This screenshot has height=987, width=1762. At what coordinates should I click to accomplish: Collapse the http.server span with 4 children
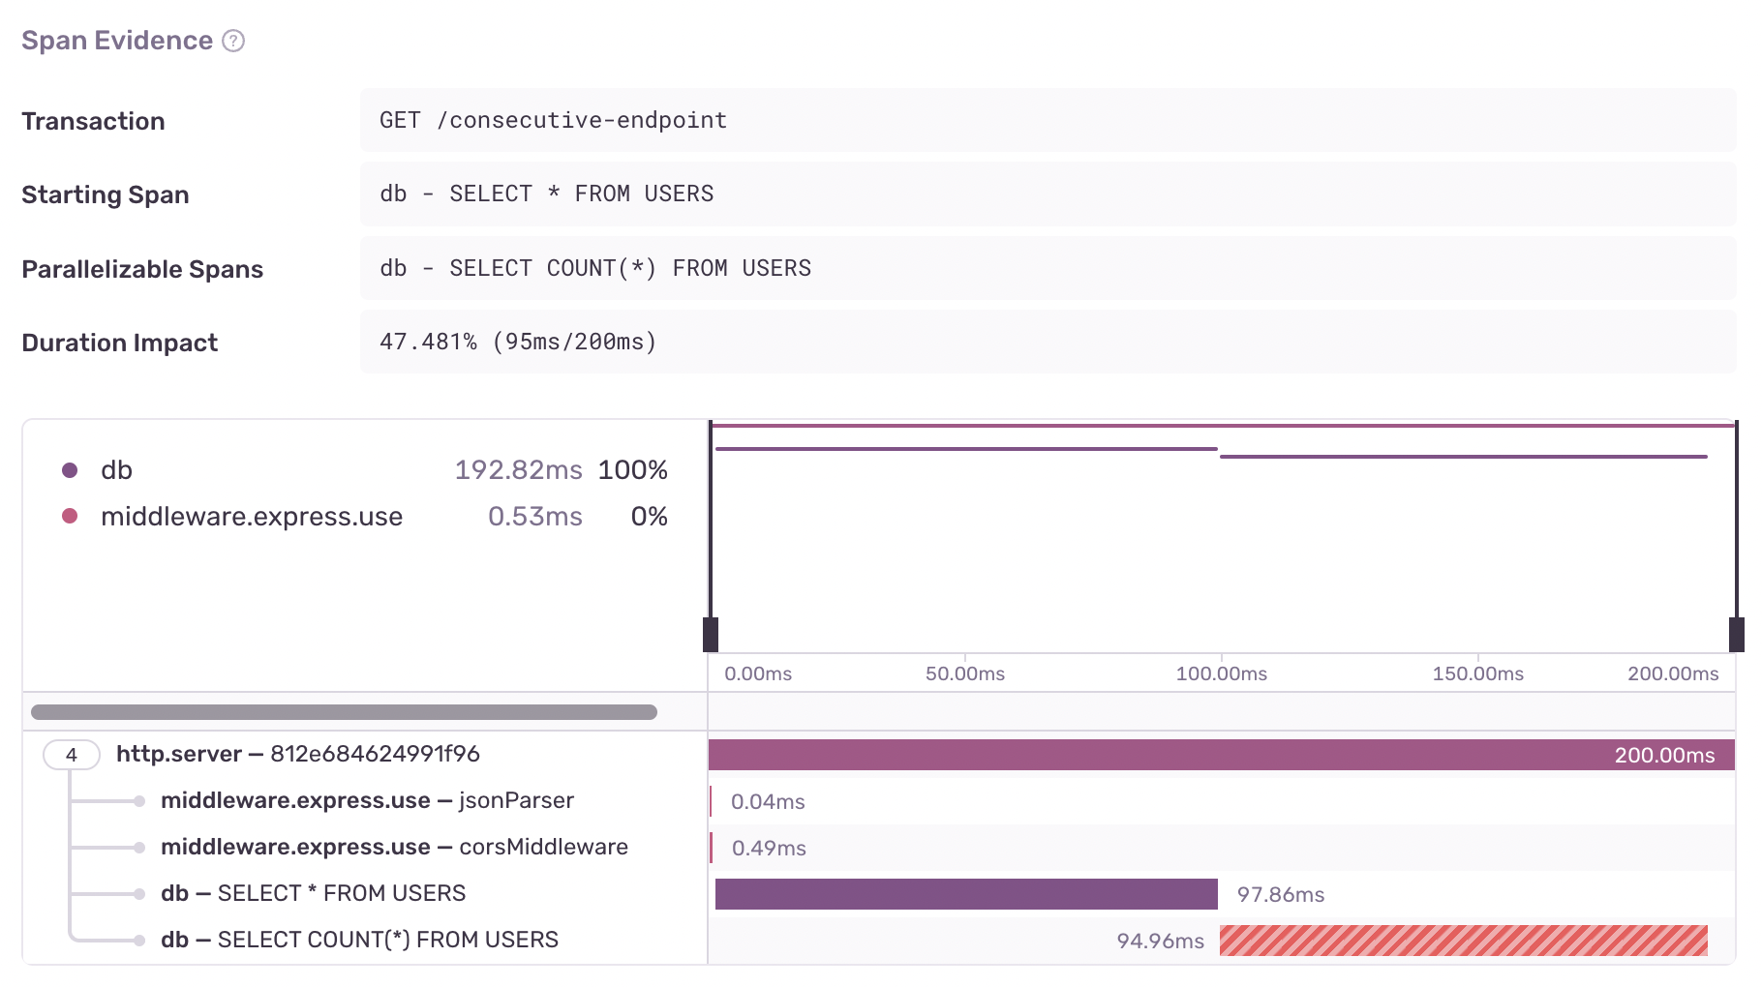[x=72, y=755]
